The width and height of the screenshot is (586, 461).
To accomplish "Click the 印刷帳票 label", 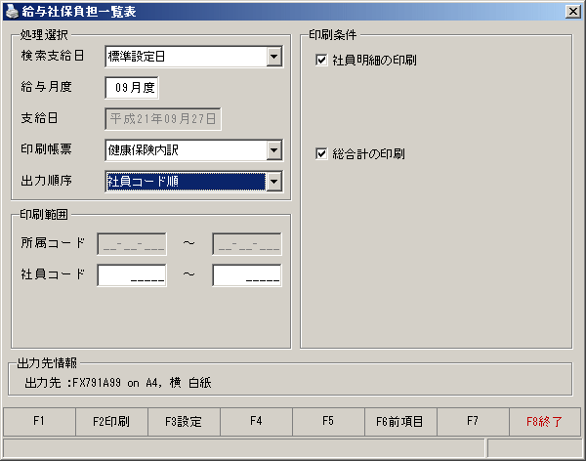I will click(x=46, y=149).
